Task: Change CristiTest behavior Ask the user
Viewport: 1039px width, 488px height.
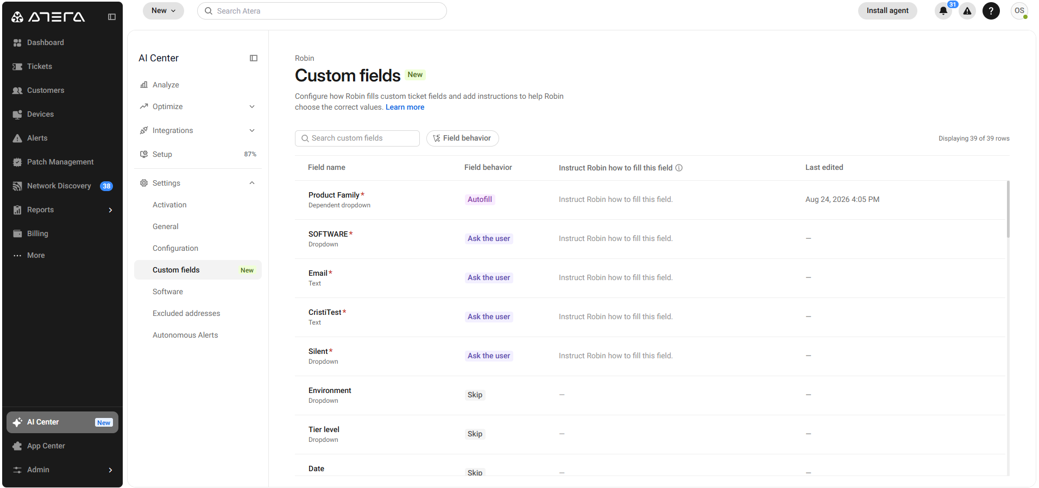Action: [x=489, y=316]
